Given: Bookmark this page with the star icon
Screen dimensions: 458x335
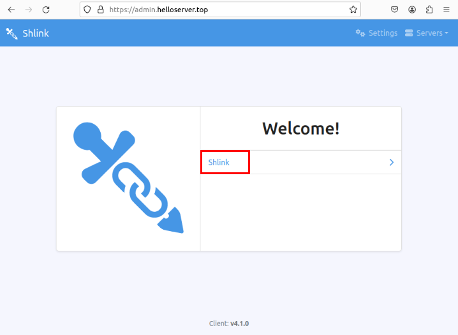Looking at the screenshot, I should point(353,10).
